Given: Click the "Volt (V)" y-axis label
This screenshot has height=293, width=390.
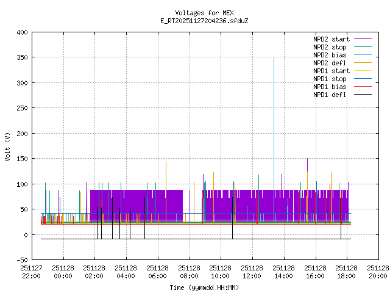Looking at the screenshot, I should tap(7, 145).
